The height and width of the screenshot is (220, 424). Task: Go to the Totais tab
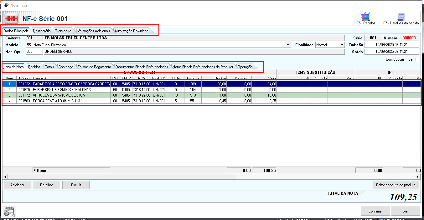click(49, 67)
